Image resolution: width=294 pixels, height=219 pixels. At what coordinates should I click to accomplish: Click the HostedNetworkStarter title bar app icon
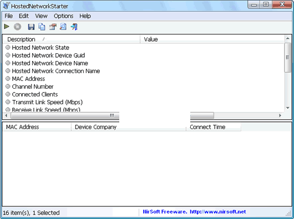pos(6,6)
